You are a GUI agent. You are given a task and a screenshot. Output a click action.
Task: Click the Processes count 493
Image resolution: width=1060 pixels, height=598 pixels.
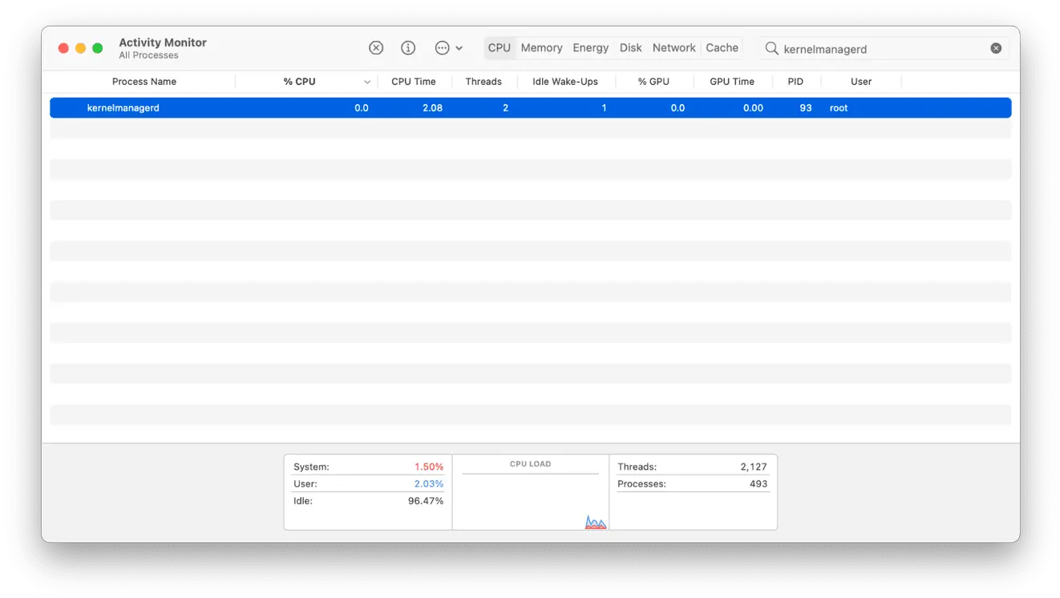pos(759,484)
